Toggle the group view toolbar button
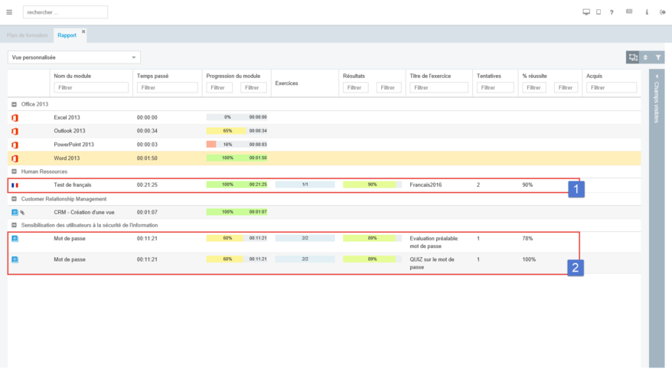This screenshot has width=672, height=375. pyautogui.click(x=632, y=57)
